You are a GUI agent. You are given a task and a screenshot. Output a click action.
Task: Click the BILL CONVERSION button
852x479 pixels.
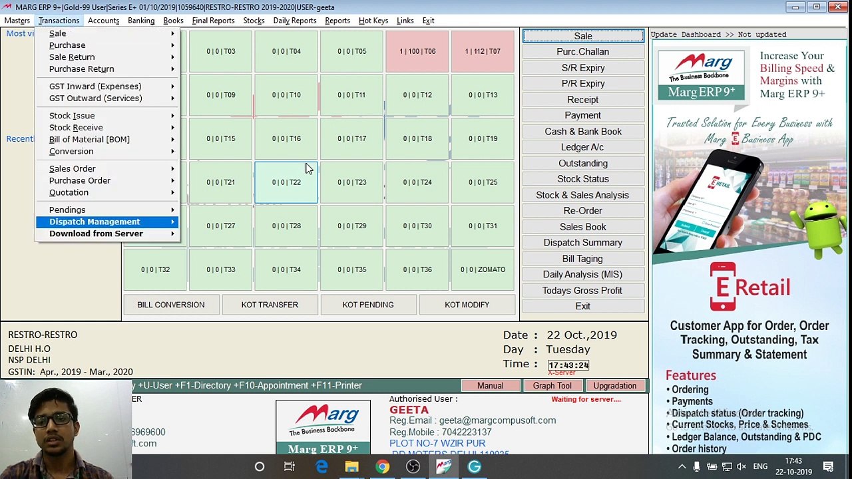click(x=171, y=305)
